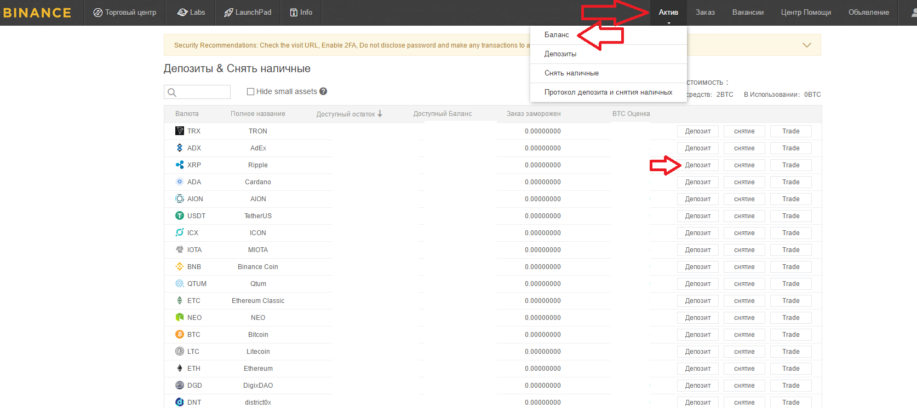Click Trade button for ETH
Viewport: 917px width, 408px height.
point(791,369)
